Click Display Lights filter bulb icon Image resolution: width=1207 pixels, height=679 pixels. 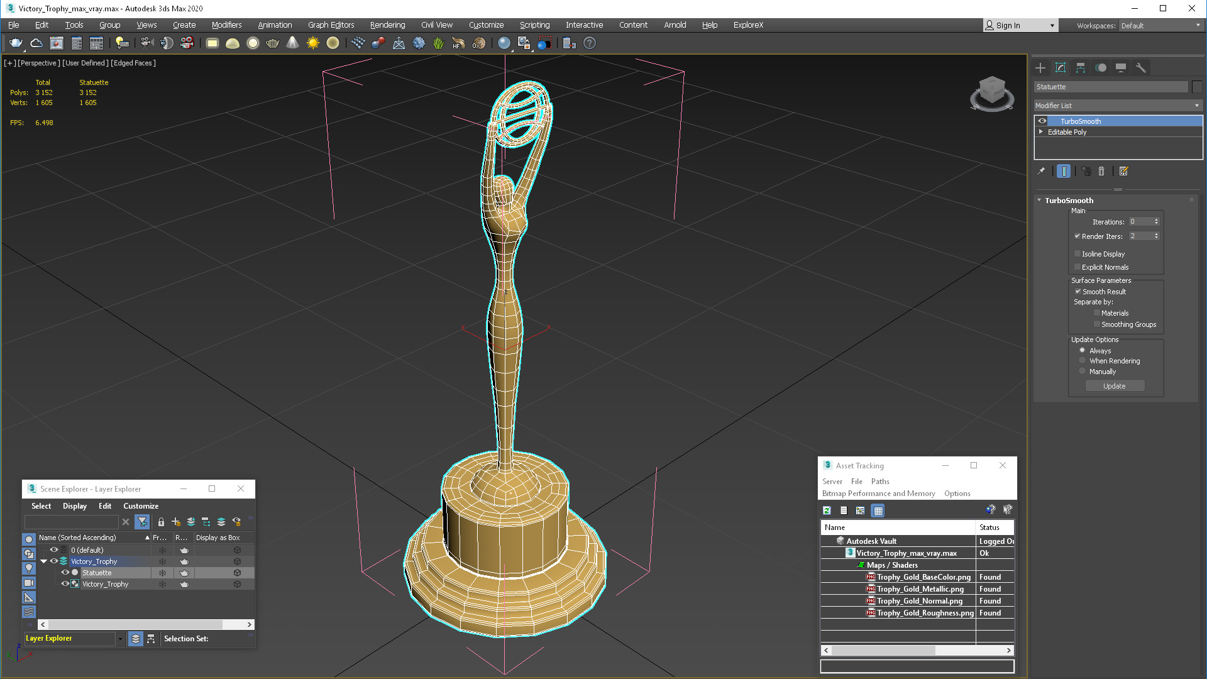coord(29,568)
